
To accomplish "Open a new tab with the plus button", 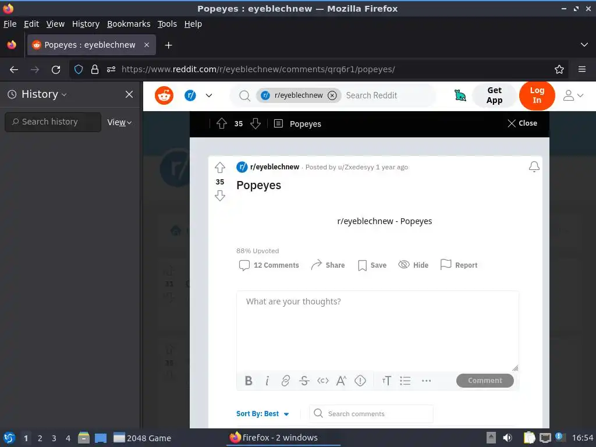I will pyautogui.click(x=168, y=45).
